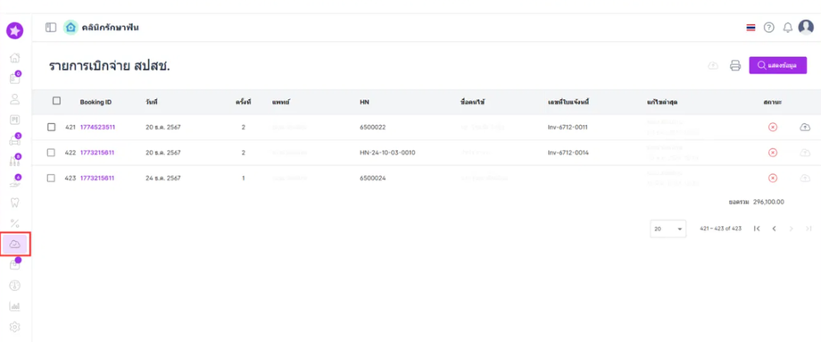Click the clinic house logo icon
The height and width of the screenshot is (342, 821).
[x=70, y=27]
